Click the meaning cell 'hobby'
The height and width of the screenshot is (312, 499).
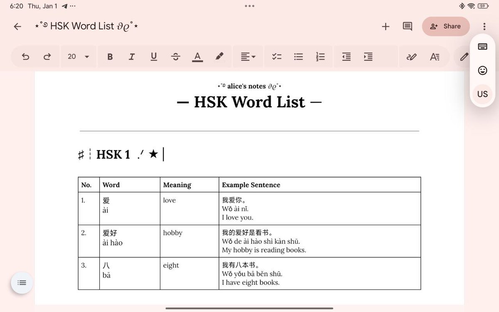coord(189,241)
